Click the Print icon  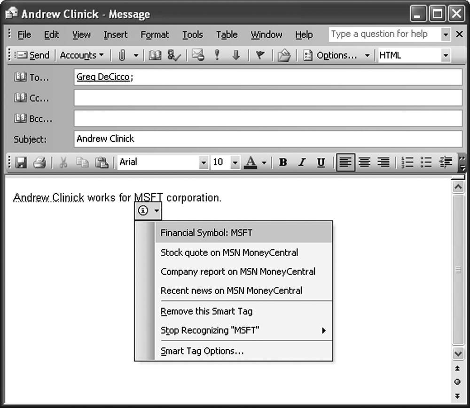click(39, 163)
